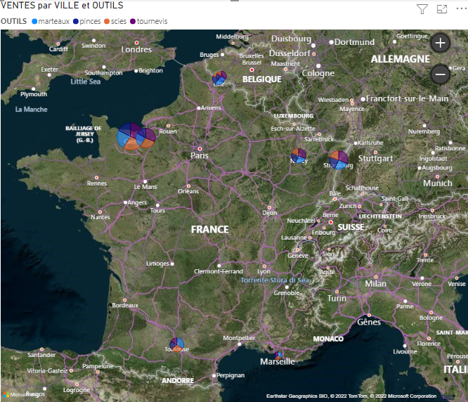Click the Gênes city label
The height and width of the screenshot is (402, 468).
click(x=369, y=323)
